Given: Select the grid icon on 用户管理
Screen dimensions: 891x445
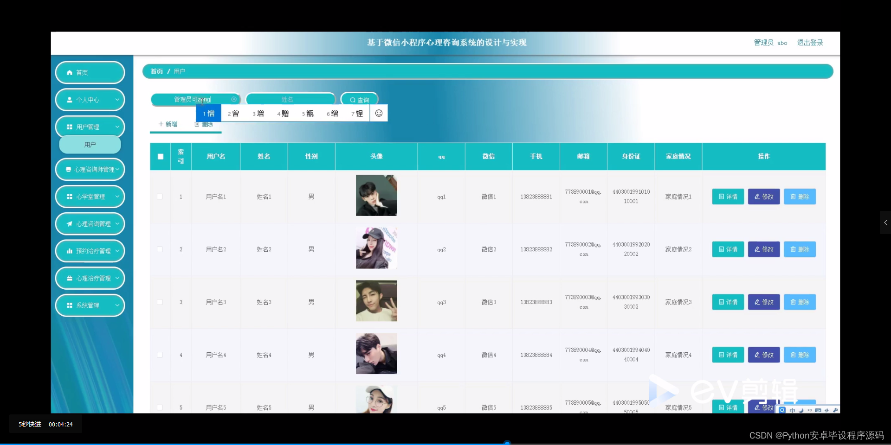Looking at the screenshot, I should 69,127.
